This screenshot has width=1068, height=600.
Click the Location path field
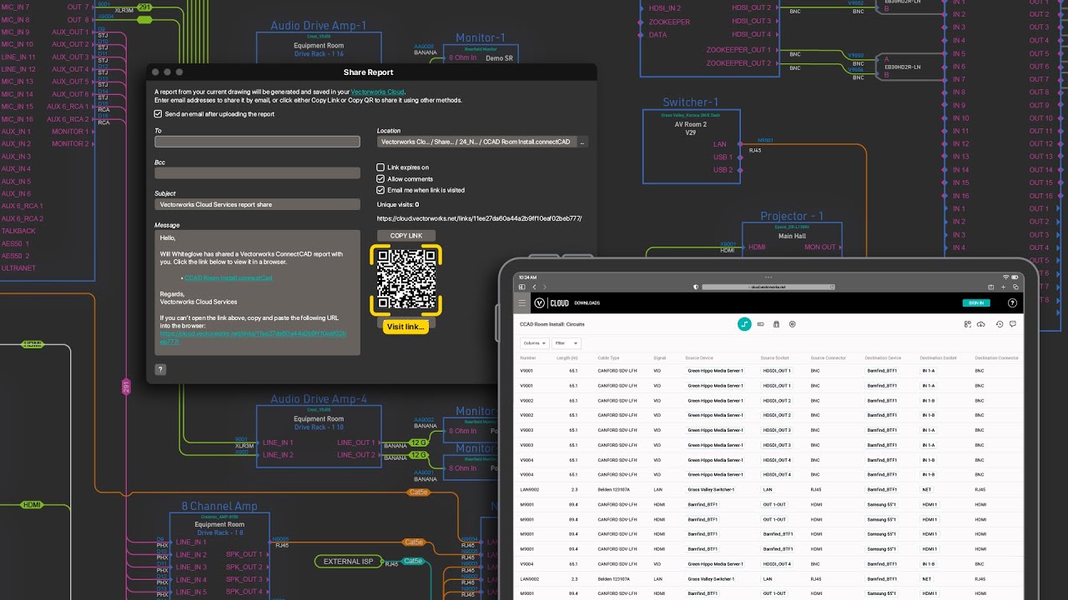click(x=476, y=142)
